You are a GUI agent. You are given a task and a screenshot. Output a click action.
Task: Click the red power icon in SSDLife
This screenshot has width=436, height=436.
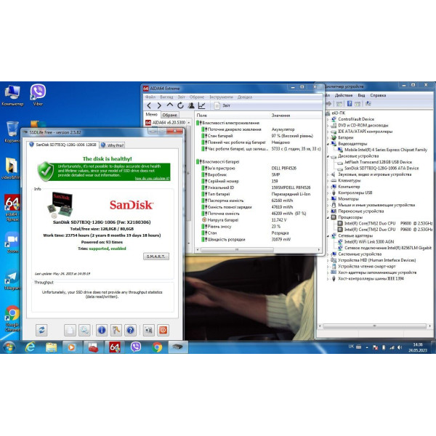pos(163,330)
